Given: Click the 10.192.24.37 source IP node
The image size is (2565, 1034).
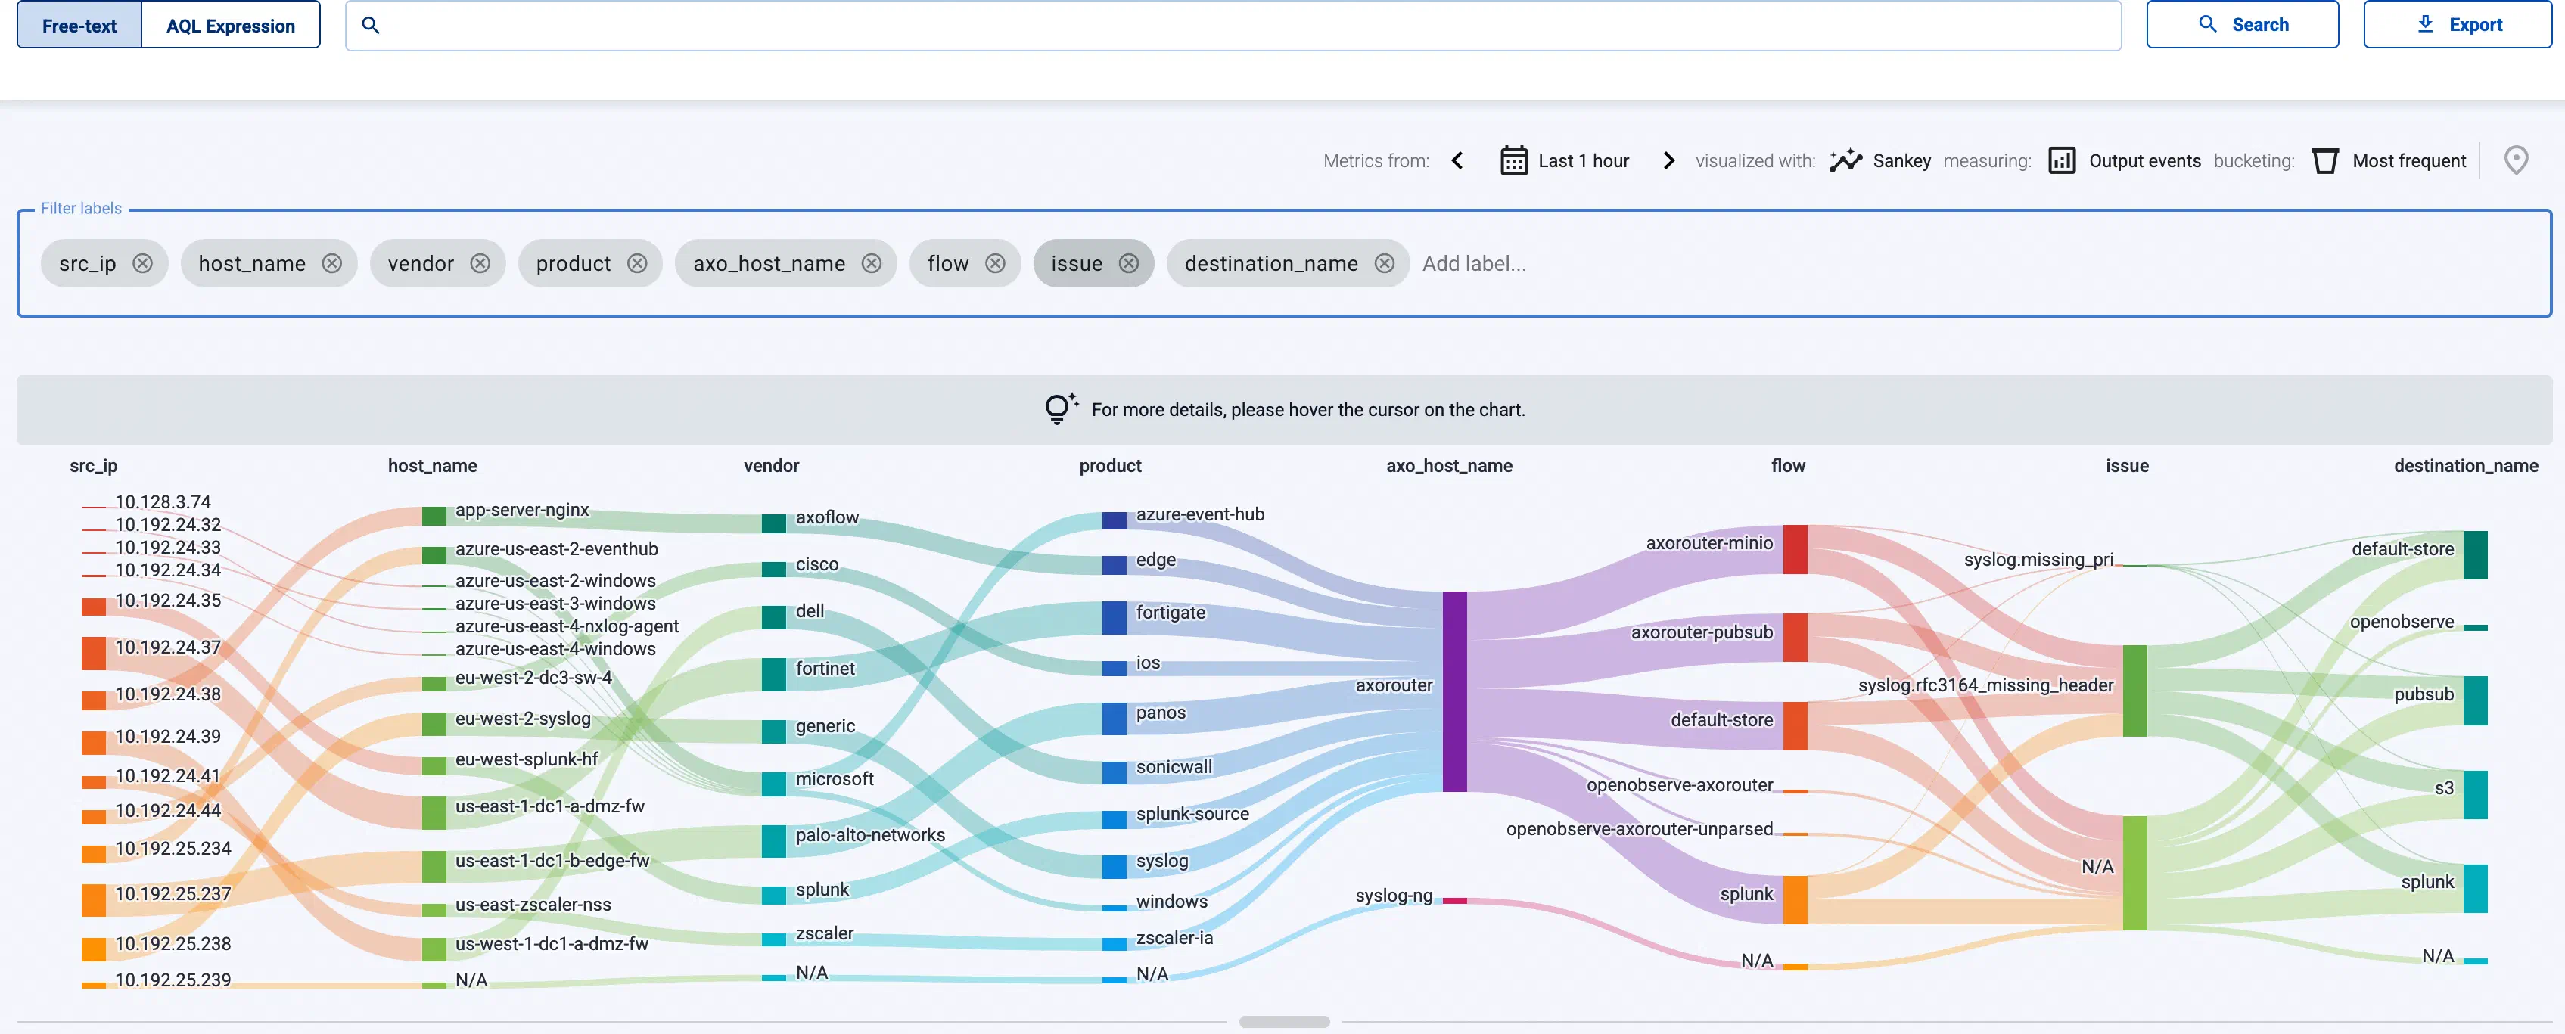Looking at the screenshot, I should pyautogui.click(x=94, y=653).
